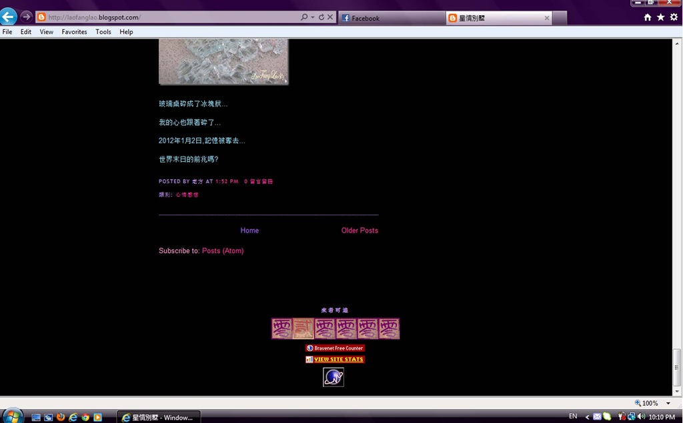
Task: Click the post author 老方 link
Action: [x=197, y=181]
